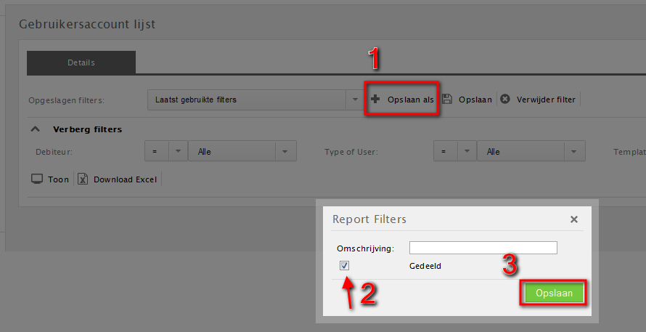This screenshot has width=646, height=332.
Task: Click the Toon monitor icon
Action: 37,179
